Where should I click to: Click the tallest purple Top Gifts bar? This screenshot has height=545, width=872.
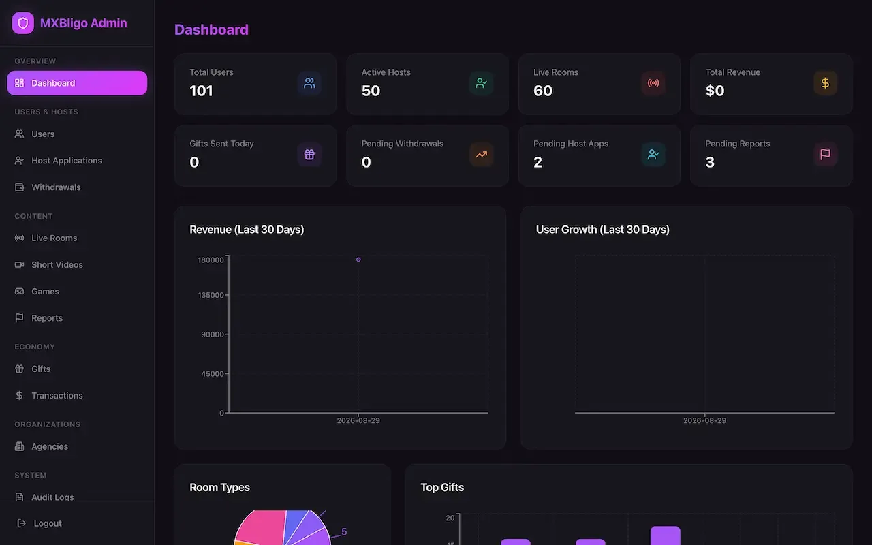pyautogui.click(x=666, y=535)
